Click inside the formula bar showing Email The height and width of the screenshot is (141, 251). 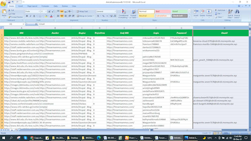click(143, 24)
